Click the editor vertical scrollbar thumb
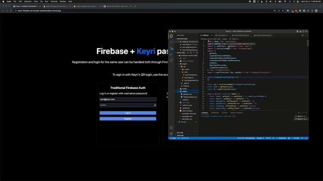The image size is (323, 181). click(308, 43)
